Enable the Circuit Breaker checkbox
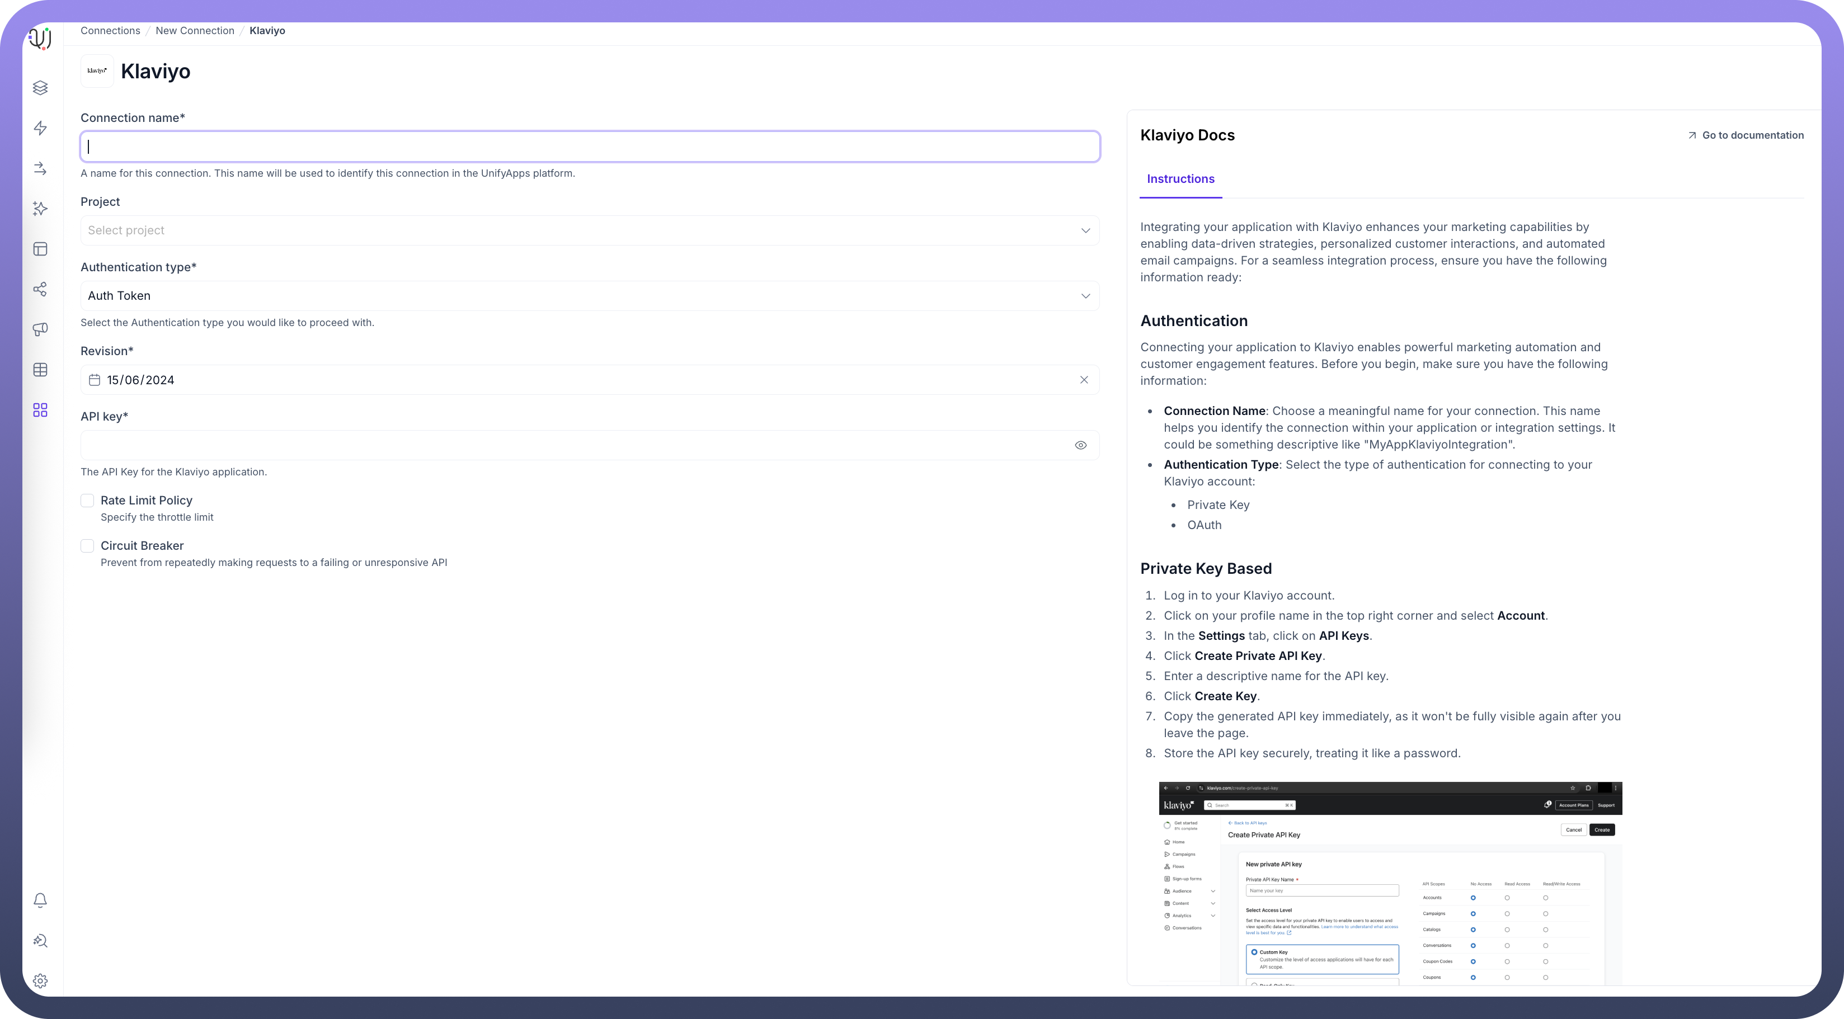Screen dimensions: 1844x1019 [x=87, y=546]
